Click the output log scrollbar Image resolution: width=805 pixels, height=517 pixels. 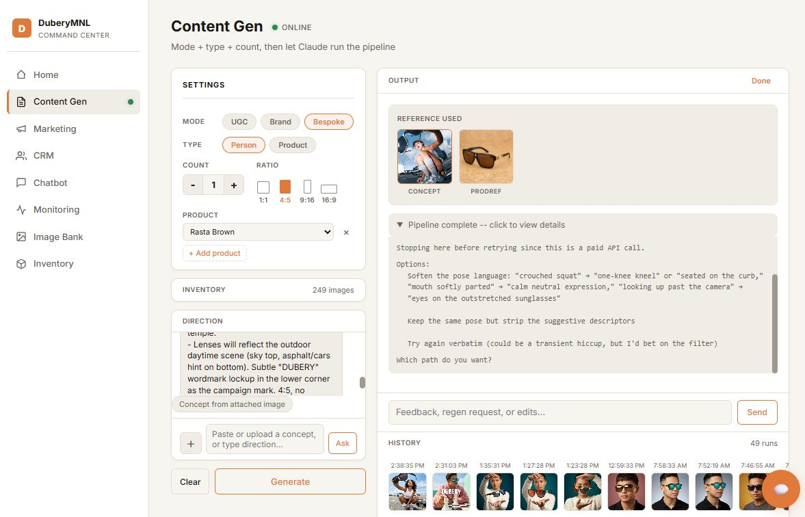(x=774, y=322)
